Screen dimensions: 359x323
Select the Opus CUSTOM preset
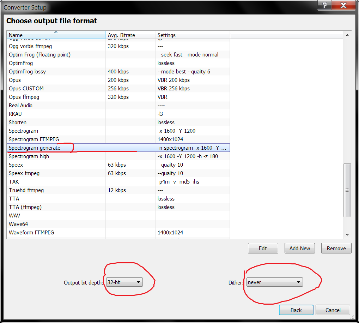118,89
